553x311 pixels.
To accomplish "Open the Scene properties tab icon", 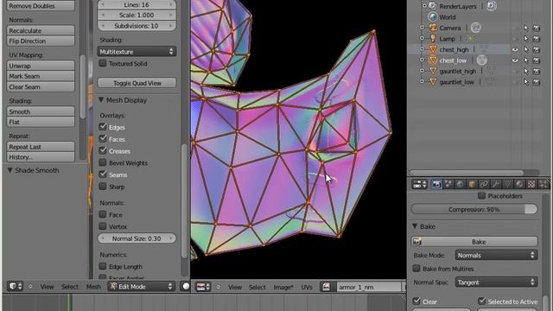I will 448,184.
